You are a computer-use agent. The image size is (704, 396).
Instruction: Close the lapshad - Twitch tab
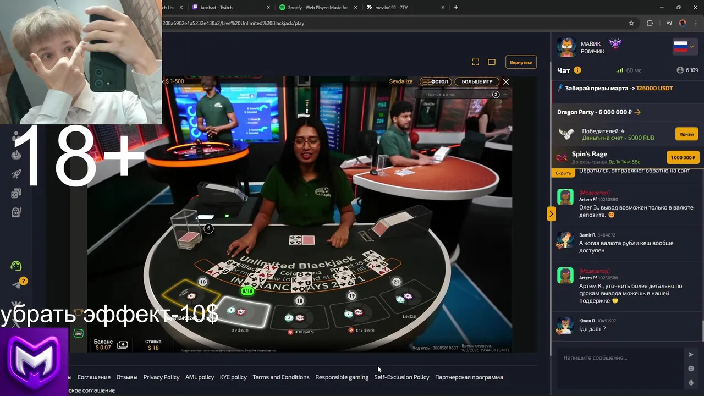(x=268, y=8)
